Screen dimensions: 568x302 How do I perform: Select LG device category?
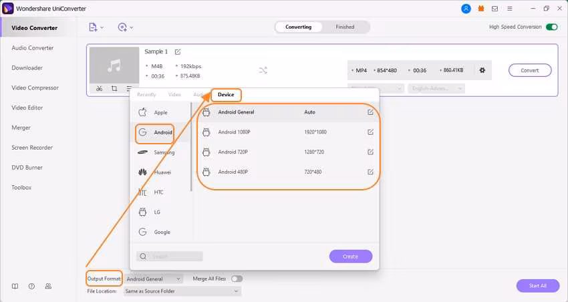point(160,212)
